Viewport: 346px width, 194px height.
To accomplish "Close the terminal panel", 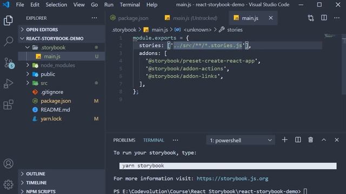I will coord(337,140).
